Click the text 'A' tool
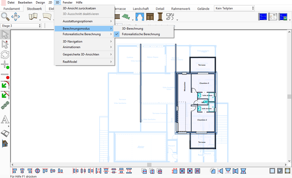 click(x=5, y=119)
